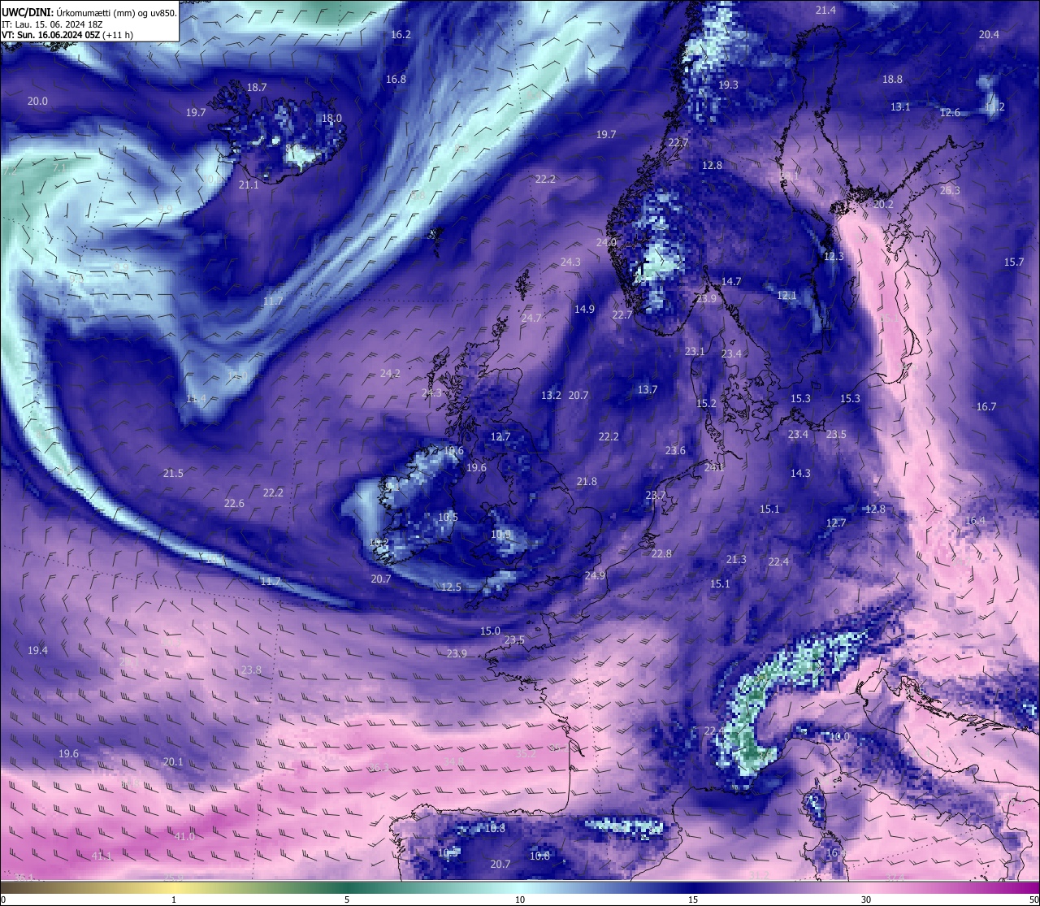Click the 20.4 value label
Screen dimensions: 1040x906
[x=989, y=35]
